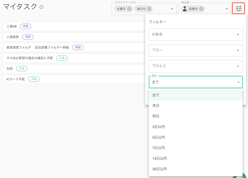Viewport: 248px width, 178px height.
Task: Click the 入社 tag on その他必要貸与備品 row
Action: tap(62, 58)
